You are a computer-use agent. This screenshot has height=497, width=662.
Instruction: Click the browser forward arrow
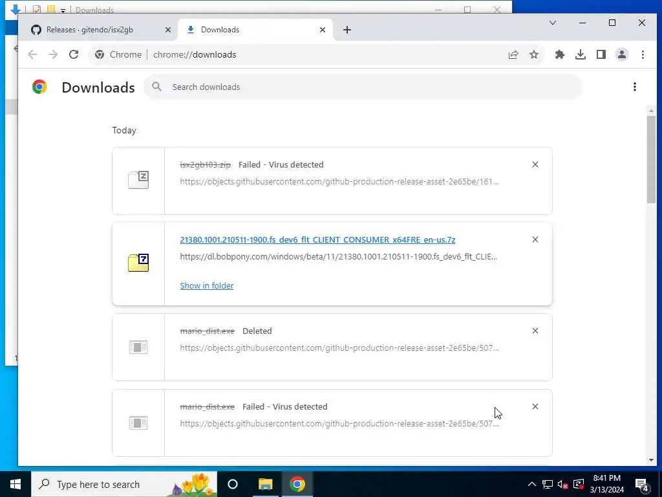click(53, 54)
